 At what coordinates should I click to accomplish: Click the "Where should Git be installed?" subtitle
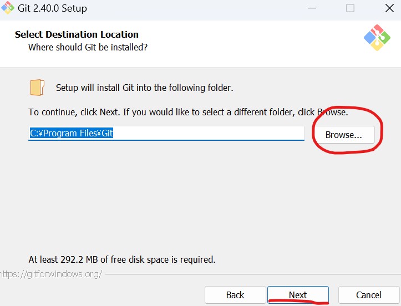(x=88, y=47)
